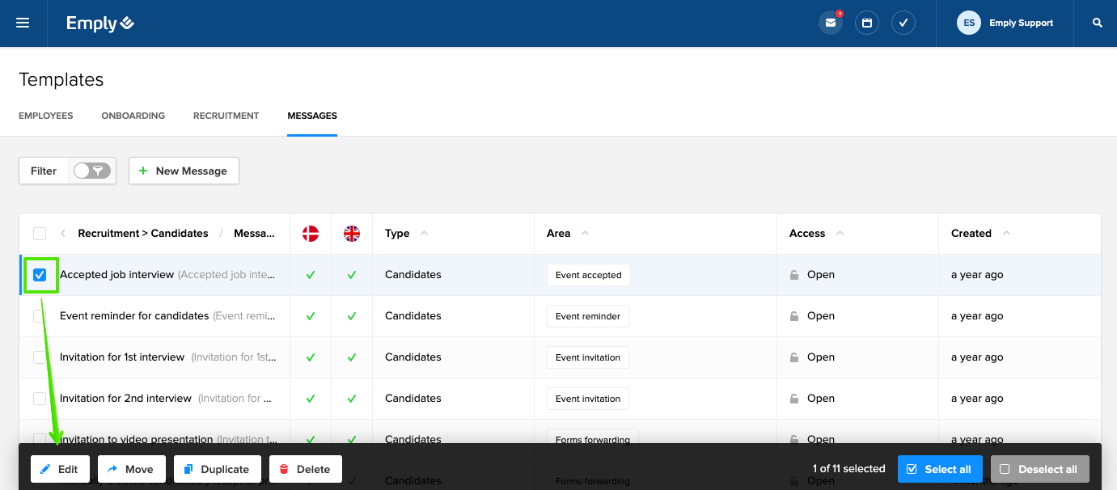Toggle the Filter switch
This screenshot has width=1117, height=490.
pos(91,171)
